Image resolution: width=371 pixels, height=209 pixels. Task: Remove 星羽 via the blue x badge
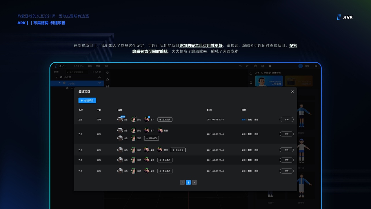click(x=149, y=117)
